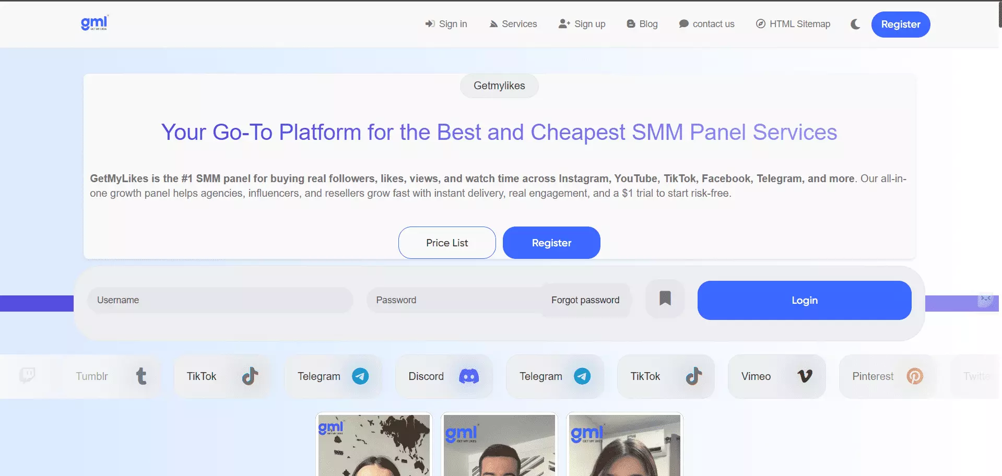This screenshot has width=1002, height=476.
Task: Open the Sign in menu item
Action: pyautogui.click(x=446, y=24)
